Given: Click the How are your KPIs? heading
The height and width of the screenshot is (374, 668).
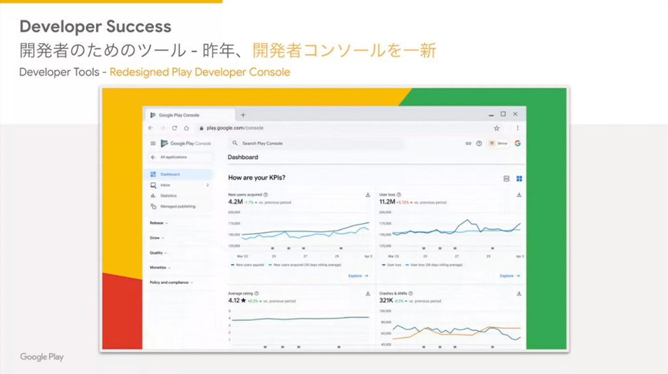Looking at the screenshot, I should pyautogui.click(x=256, y=178).
